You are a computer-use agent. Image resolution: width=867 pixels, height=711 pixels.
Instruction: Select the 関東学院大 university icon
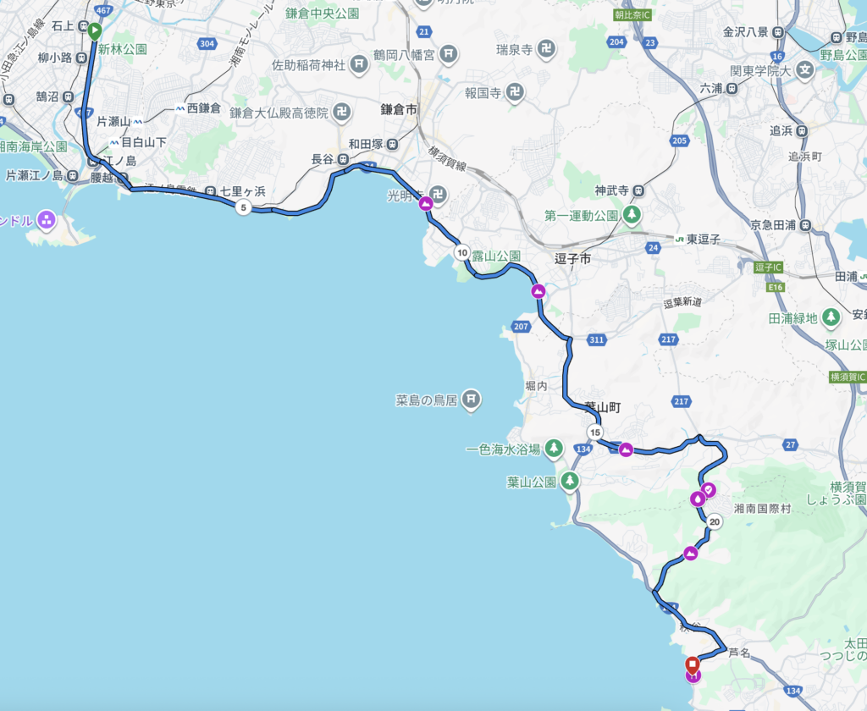click(x=806, y=70)
